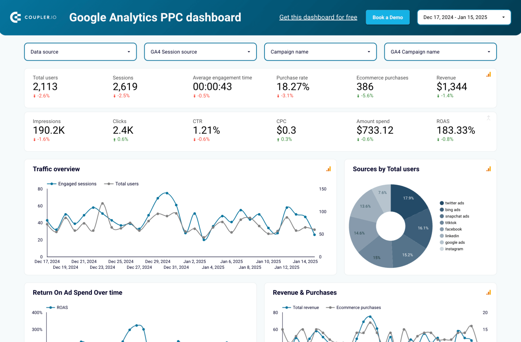Open the Campaign name filter
Screen dimensions: 521x342
(x=320, y=52)
